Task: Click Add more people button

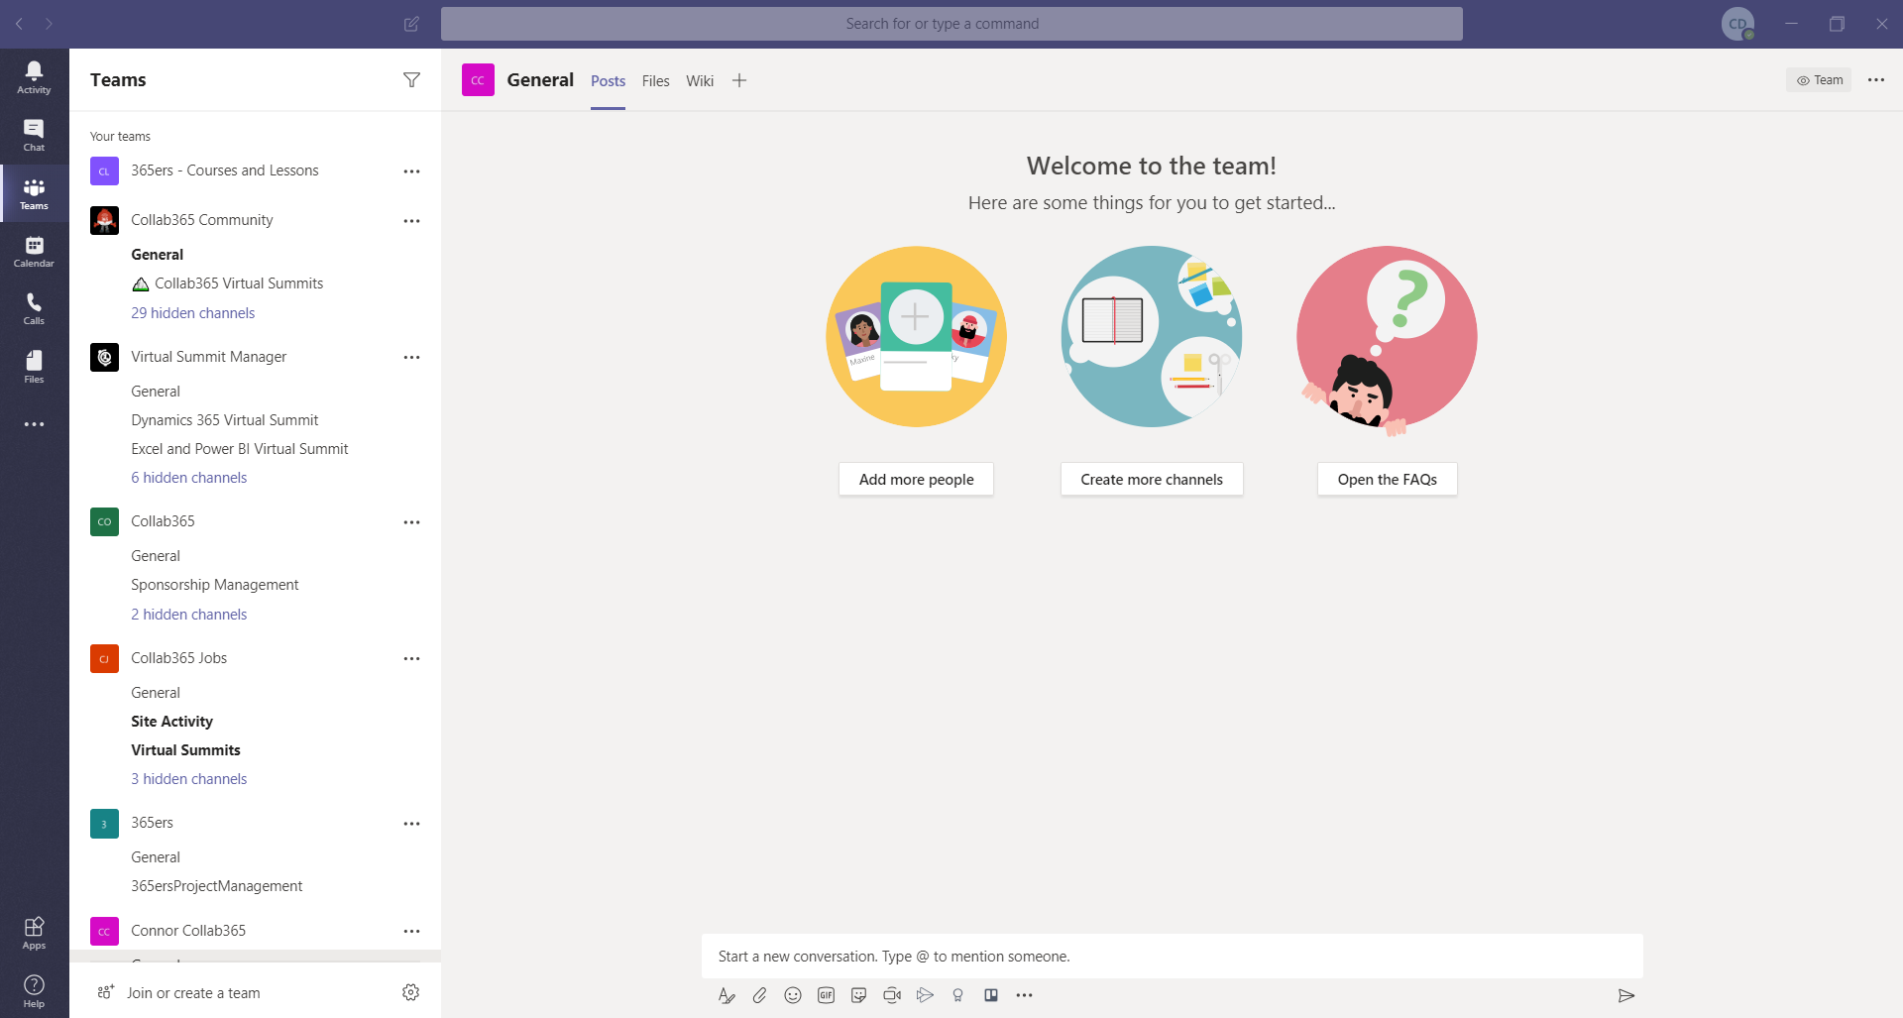Action: [x=916, y=480]
